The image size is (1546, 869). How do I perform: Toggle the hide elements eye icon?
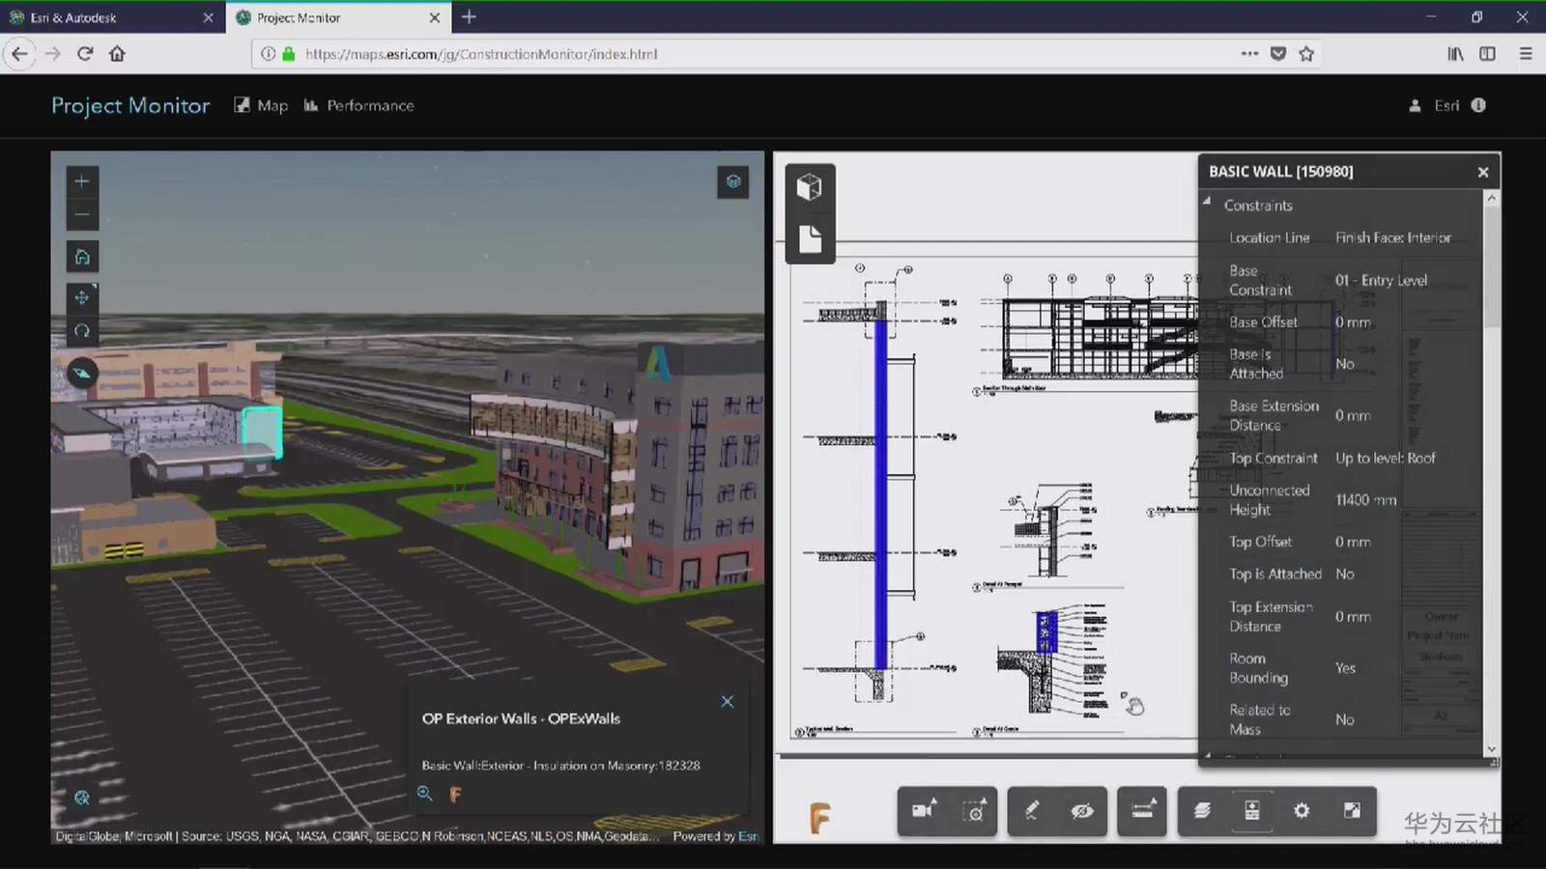(x=1082, y=810)
